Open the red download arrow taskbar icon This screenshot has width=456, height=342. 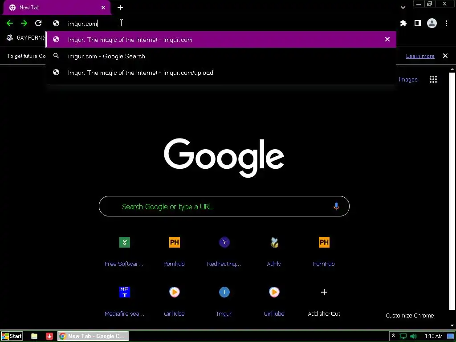[49, 336]
